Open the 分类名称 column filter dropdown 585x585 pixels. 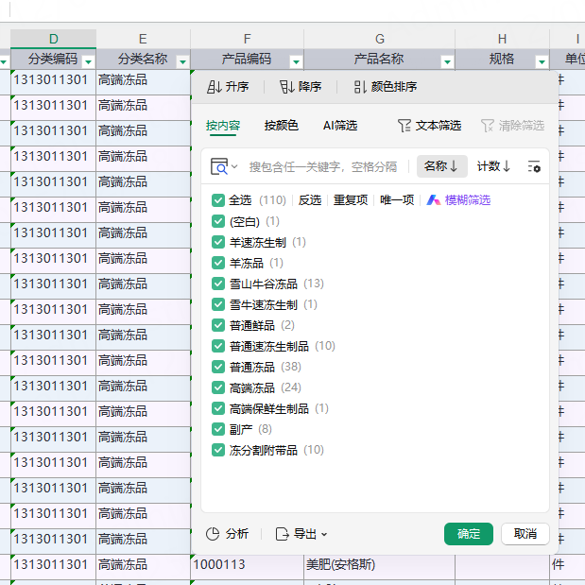pyautogui.click(x=182, y=61)
